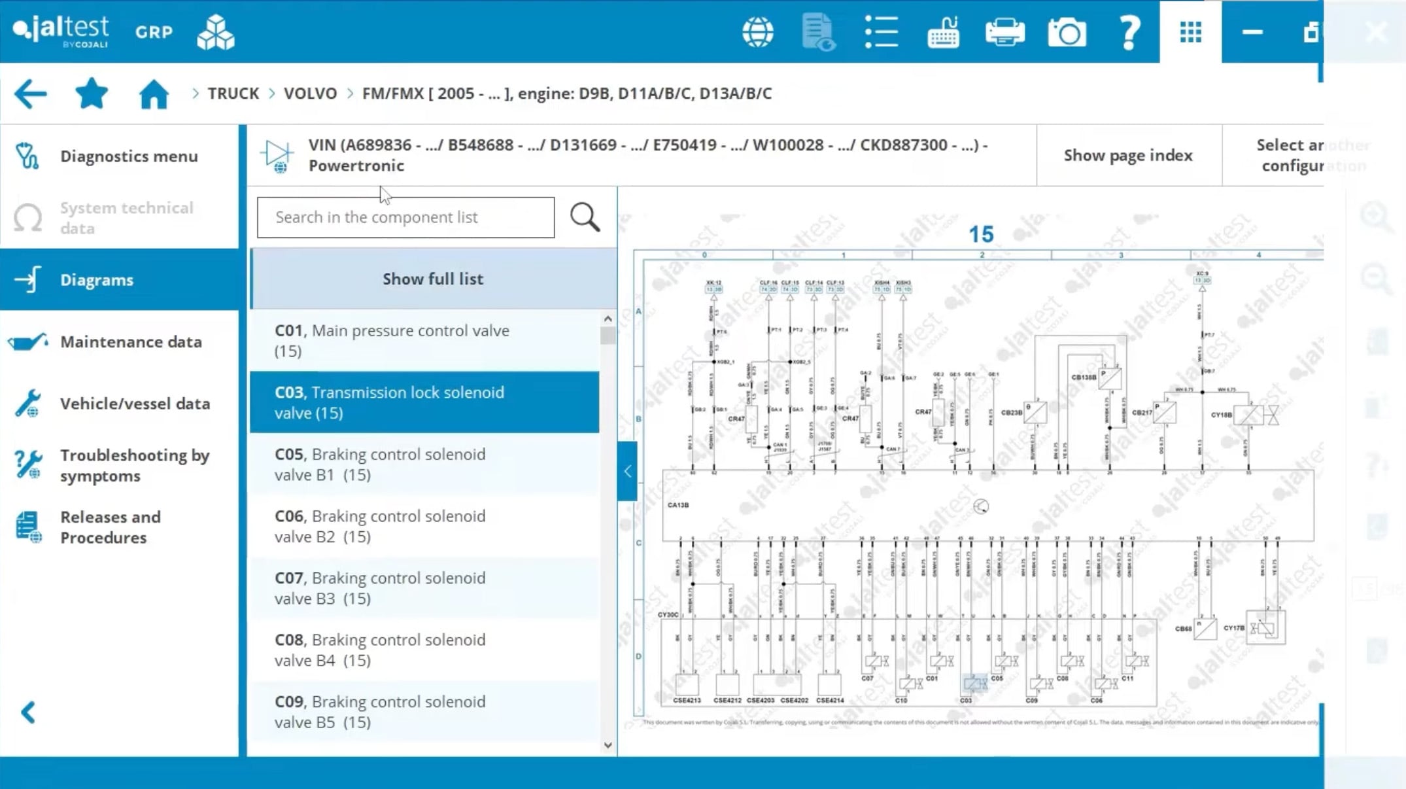The width and height of the screenshot is (1406, 789).
Task: Select C07 Braking control solenoid valve B3
Action: coord(424,587)
